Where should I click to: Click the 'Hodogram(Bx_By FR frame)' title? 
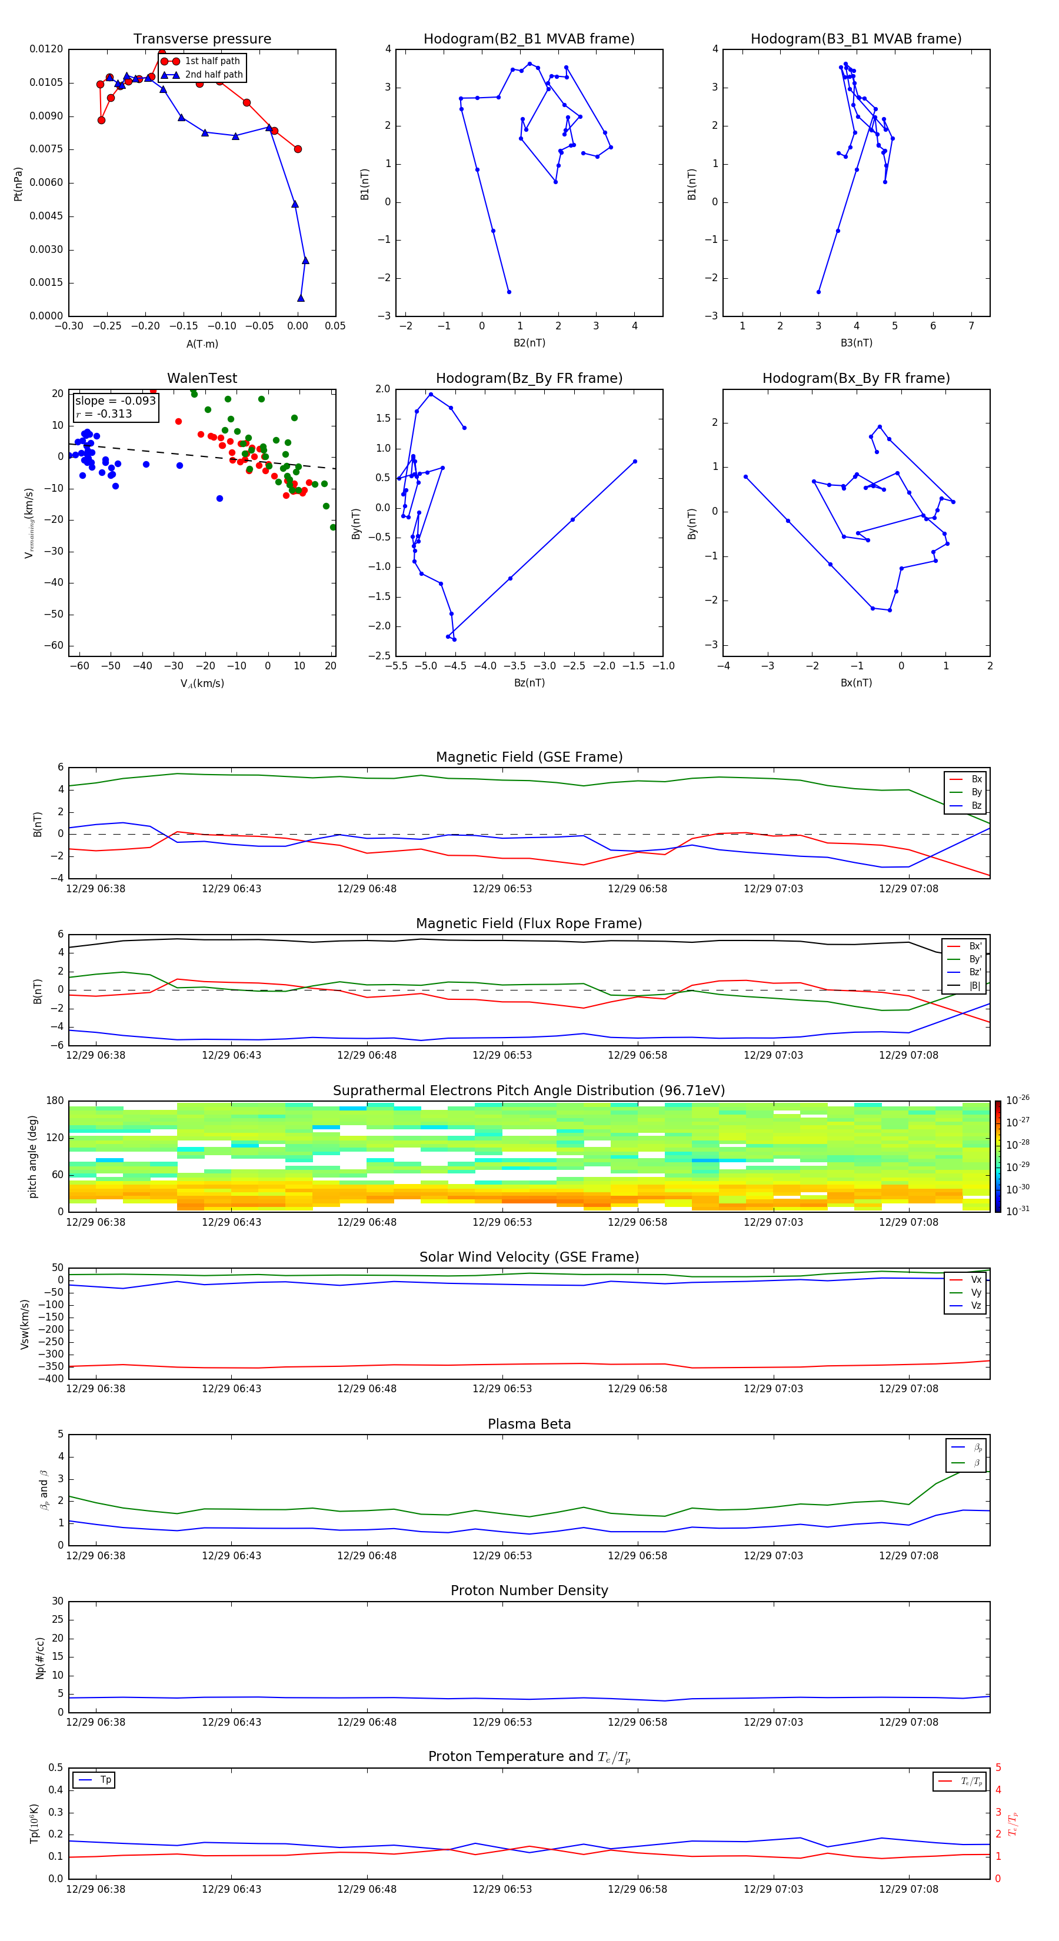click(x=856, y=378)
